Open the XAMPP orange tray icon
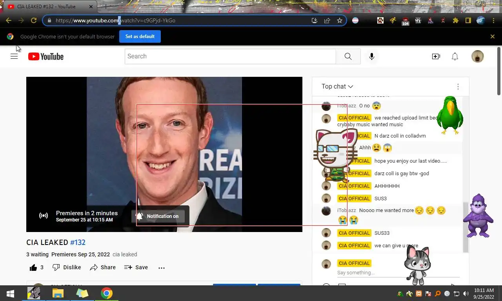Image resolution: width=502 pixels, height=301 pixels. pos(419,294)
